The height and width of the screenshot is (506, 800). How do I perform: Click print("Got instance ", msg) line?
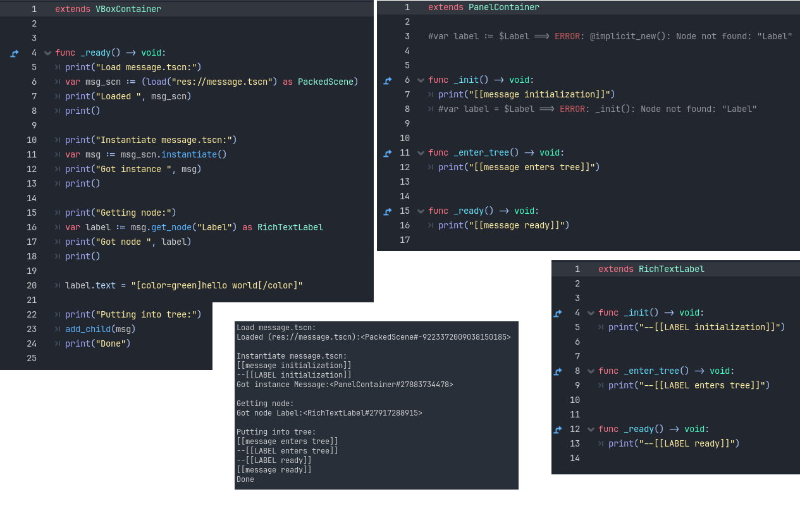[x=133, y=170]
